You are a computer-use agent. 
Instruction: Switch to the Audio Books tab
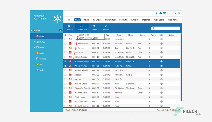pos(159,20)
